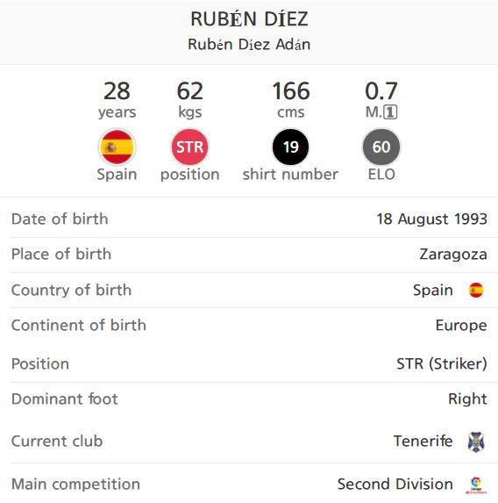Click the red STR position badge

pyautogui.click(x=189, y=147)
